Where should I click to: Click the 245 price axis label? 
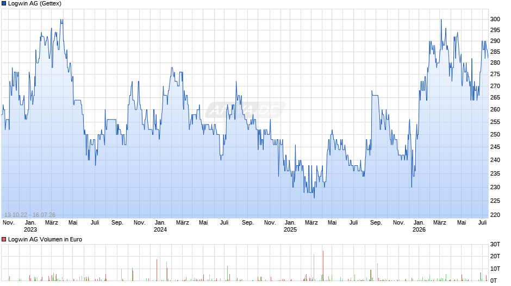click(x=495, y=147)
